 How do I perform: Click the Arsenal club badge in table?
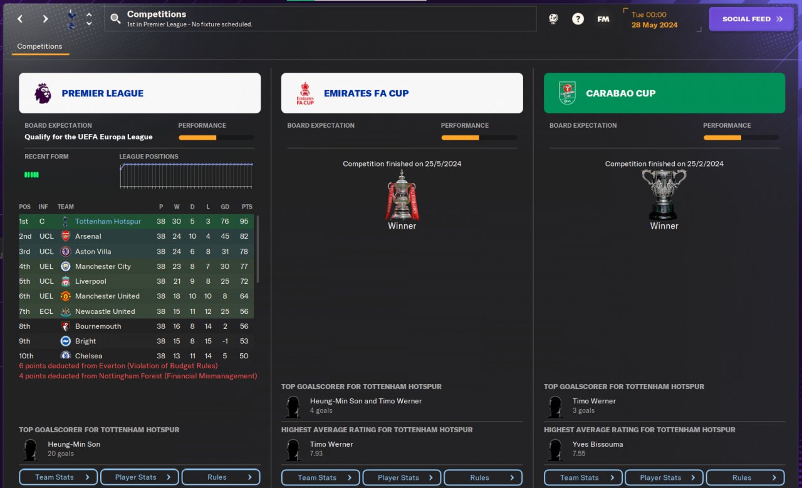click(65, 236)
